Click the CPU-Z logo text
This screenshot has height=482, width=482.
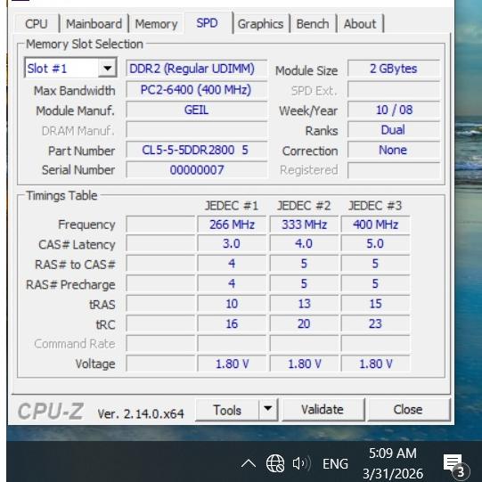coord(51,412)
